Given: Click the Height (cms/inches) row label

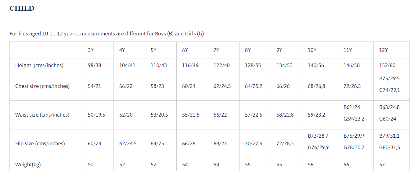Looking at the screenshot, I should tap(39, 65).
